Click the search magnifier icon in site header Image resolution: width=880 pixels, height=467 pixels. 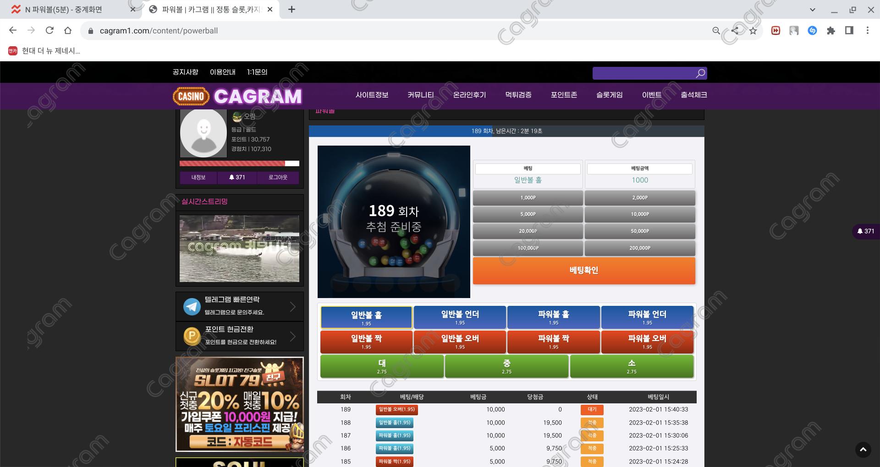700,73
